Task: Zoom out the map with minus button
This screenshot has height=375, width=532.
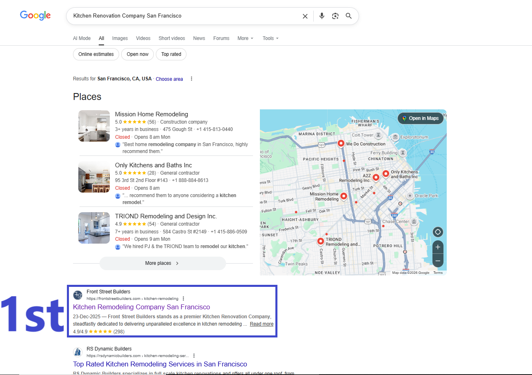Action: pos(438,260)
